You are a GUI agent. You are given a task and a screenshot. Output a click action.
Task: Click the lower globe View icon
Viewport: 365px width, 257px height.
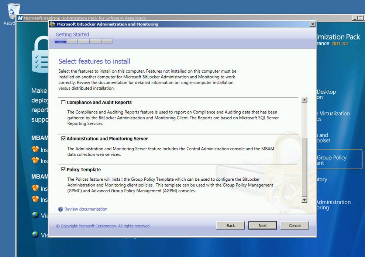coord(35,235)
